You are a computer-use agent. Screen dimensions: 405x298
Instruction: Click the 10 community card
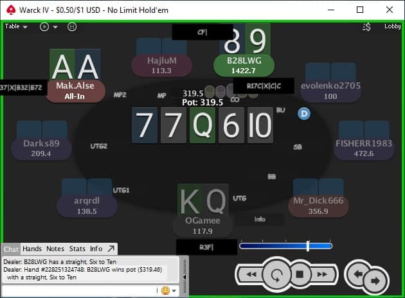coord(260,125)
